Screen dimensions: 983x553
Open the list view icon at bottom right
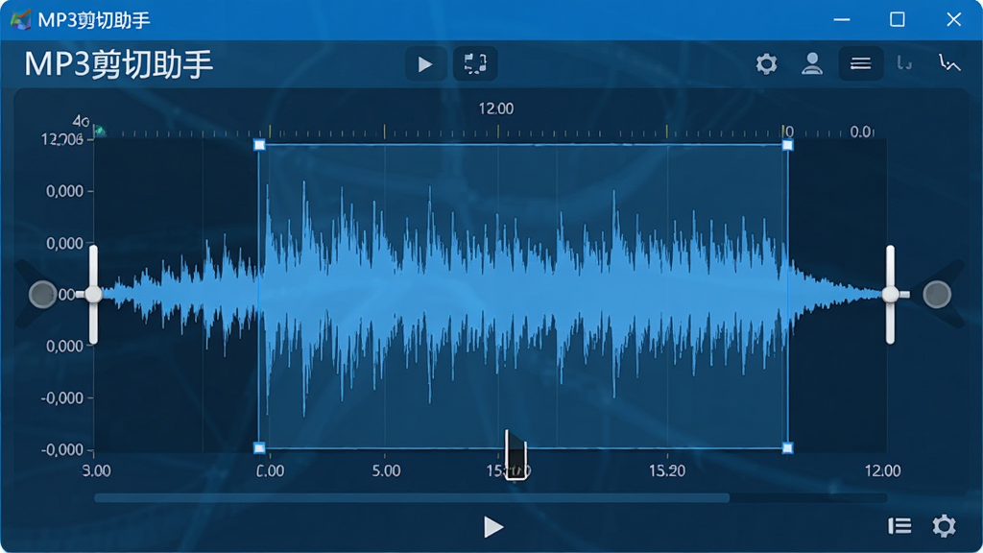tap(899, 526)
